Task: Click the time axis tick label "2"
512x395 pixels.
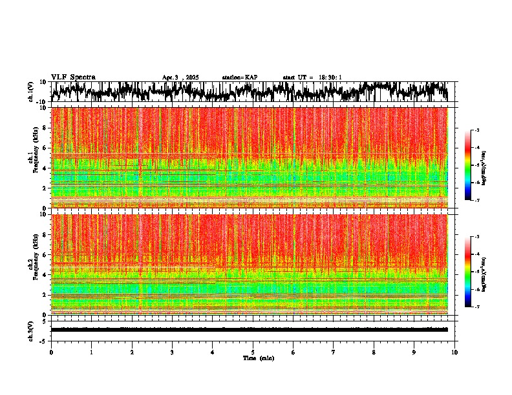Action: [x=132, y=352]
